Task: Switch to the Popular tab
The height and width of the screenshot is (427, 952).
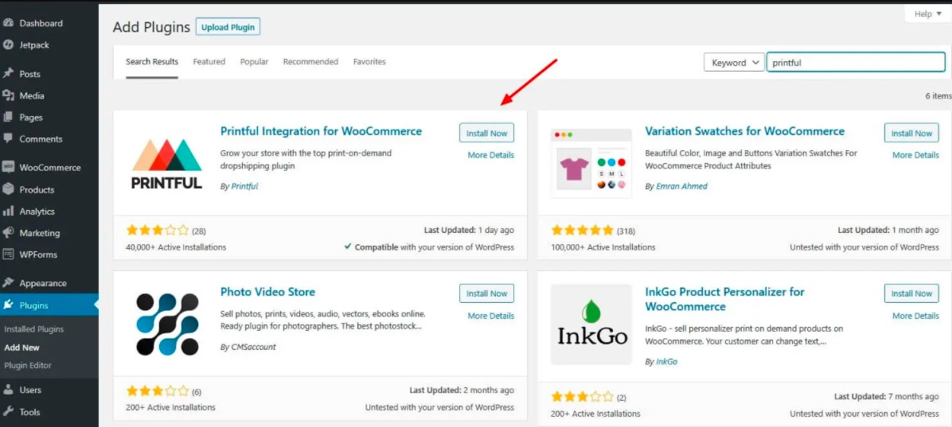Action: (254, 62)
